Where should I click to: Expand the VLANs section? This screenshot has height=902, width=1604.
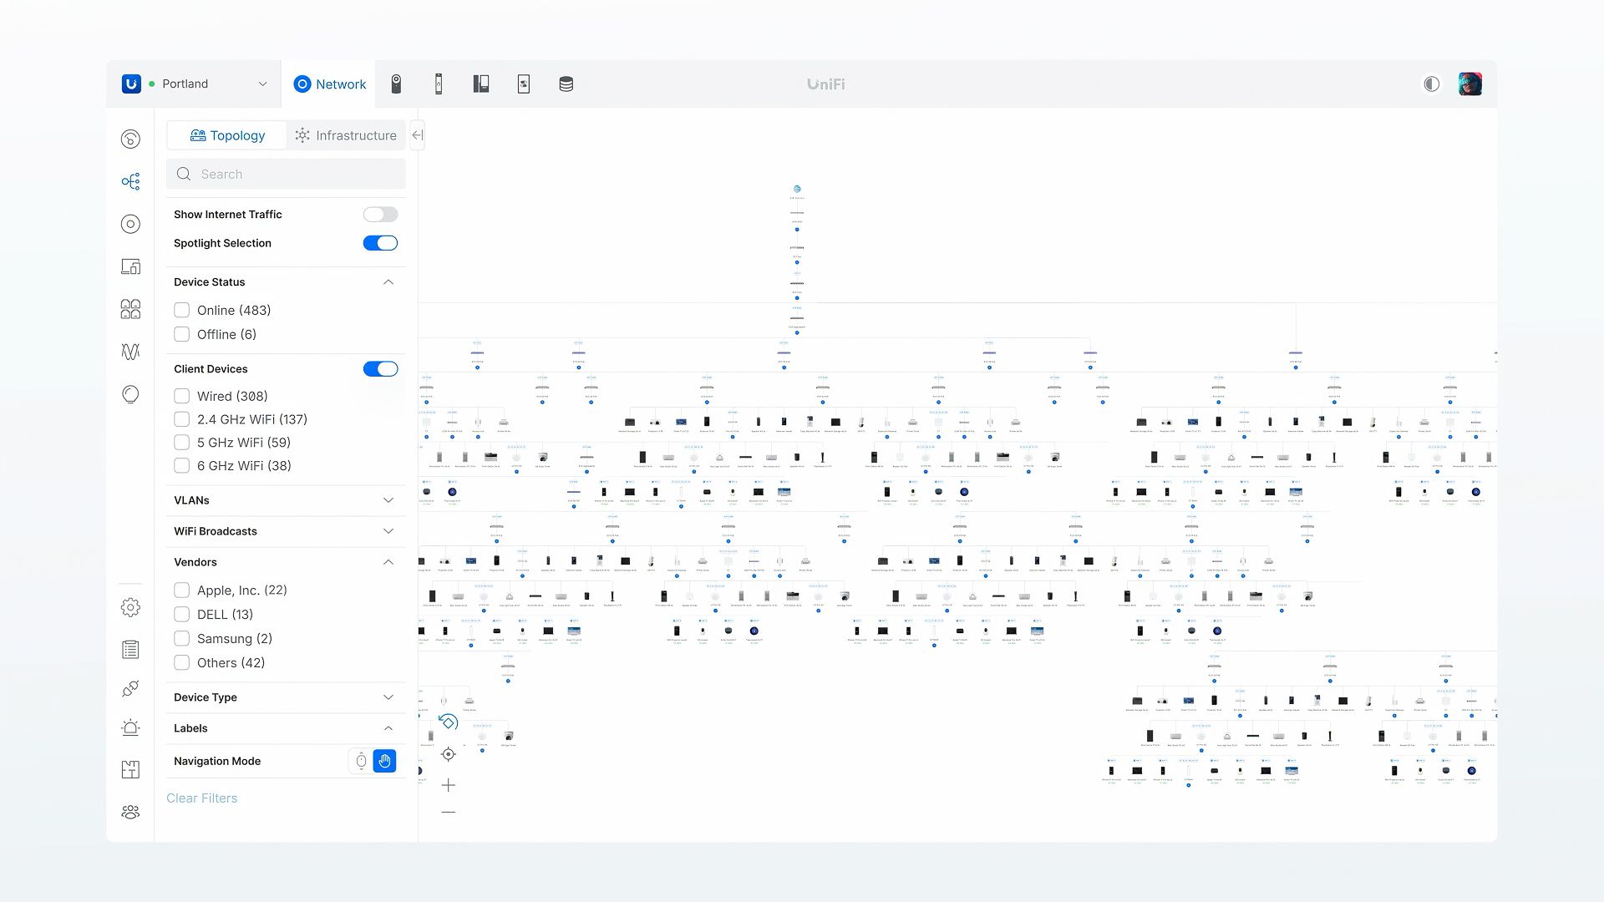388,500
